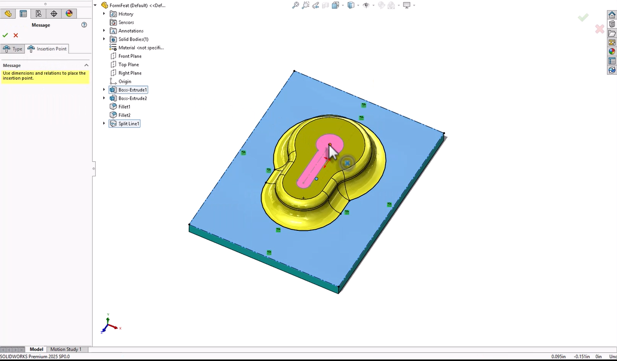This screenshot has width=617, height=361.
Task: Click the Edit Appearance sphere icon
Action: click(381, 5)
